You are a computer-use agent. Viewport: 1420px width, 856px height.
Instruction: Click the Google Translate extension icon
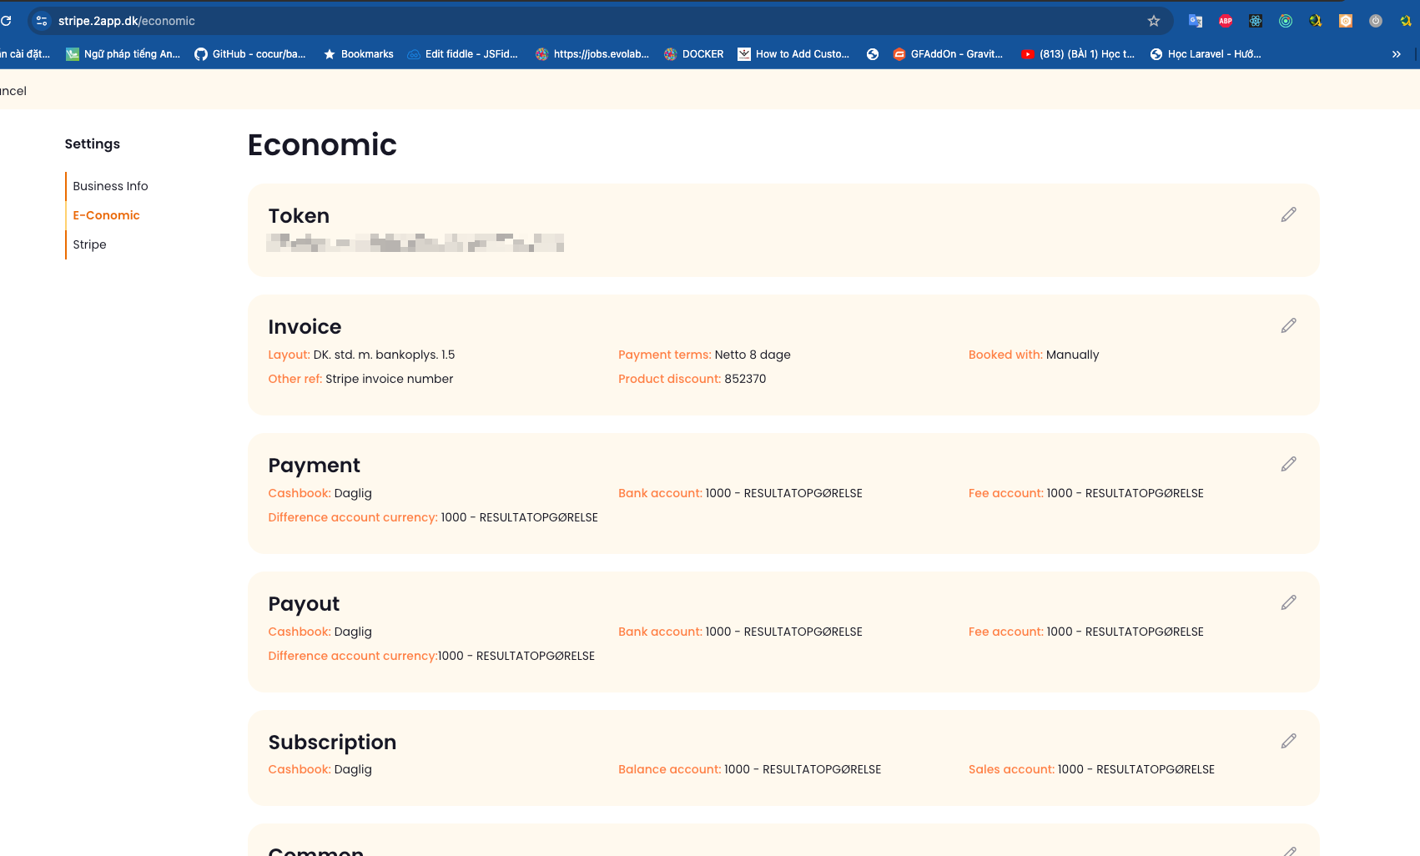click(x=1196, y=21)
